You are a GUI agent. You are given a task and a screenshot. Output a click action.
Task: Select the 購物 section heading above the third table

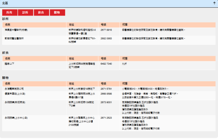click(x=5, y=78)
